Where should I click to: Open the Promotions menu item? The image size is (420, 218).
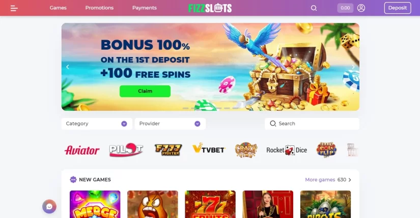point(99,8)
